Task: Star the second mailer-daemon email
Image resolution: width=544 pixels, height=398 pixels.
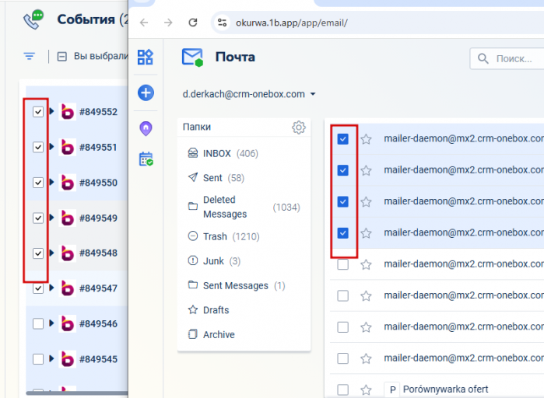Action: 366,170
